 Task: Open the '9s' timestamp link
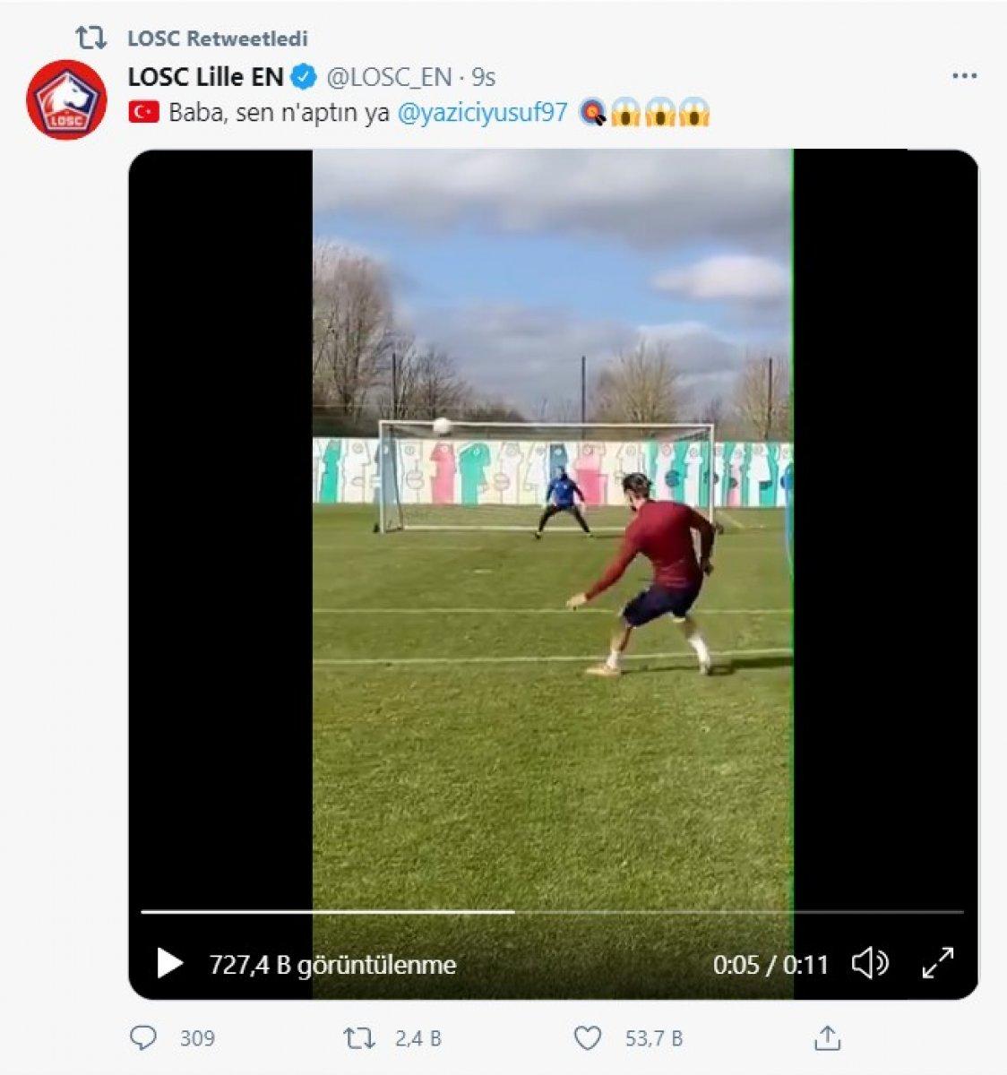tap(484, 78)
